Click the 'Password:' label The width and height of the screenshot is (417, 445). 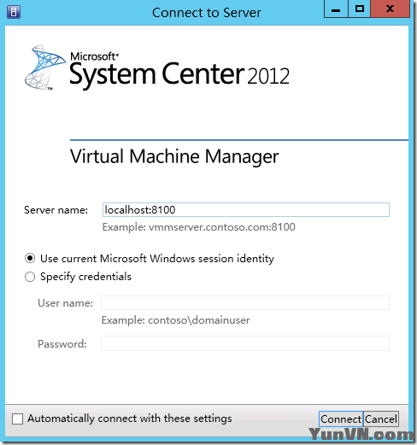62,344
